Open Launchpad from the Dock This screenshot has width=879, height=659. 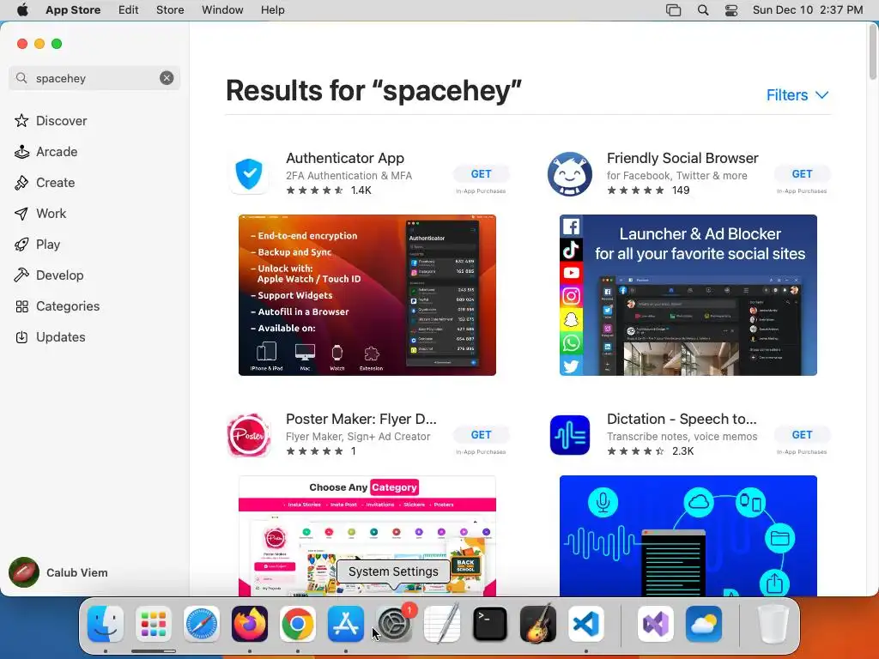pyautogui.click(x=153, y=623)
